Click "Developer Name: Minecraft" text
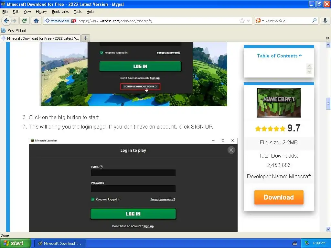 (279, 176)
